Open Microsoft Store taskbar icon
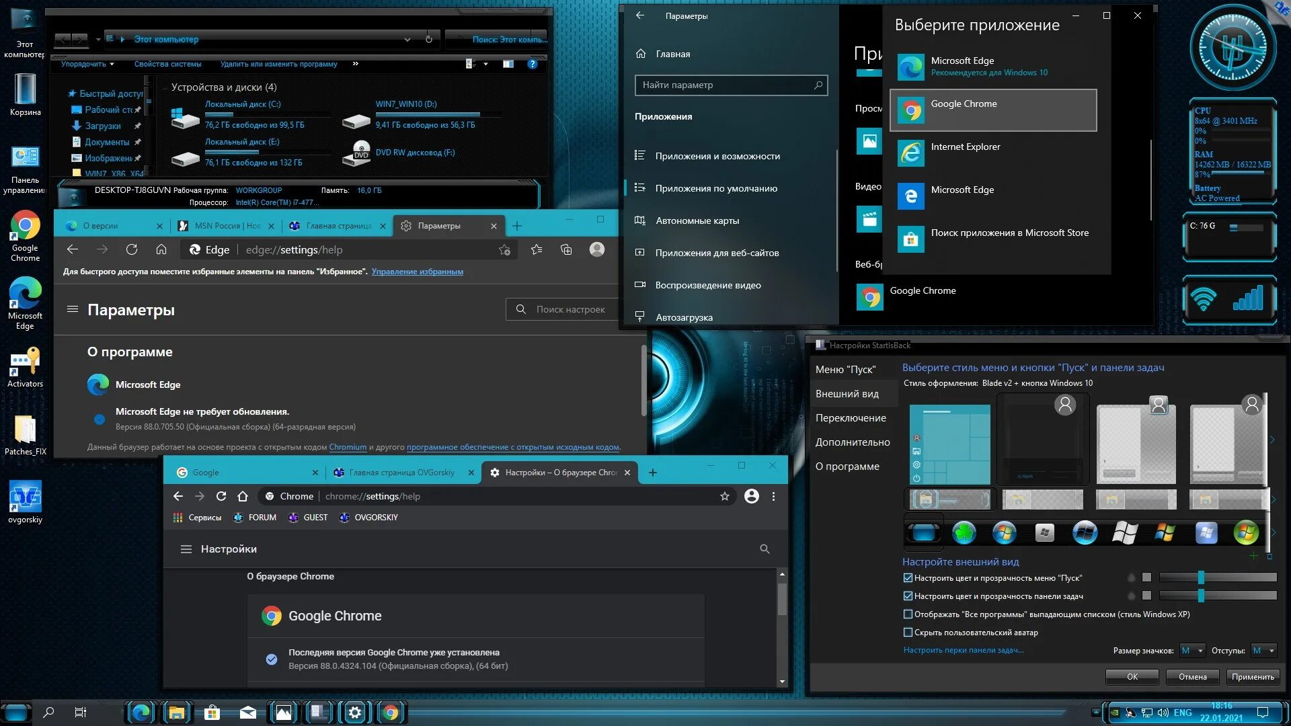 point(212,712)
